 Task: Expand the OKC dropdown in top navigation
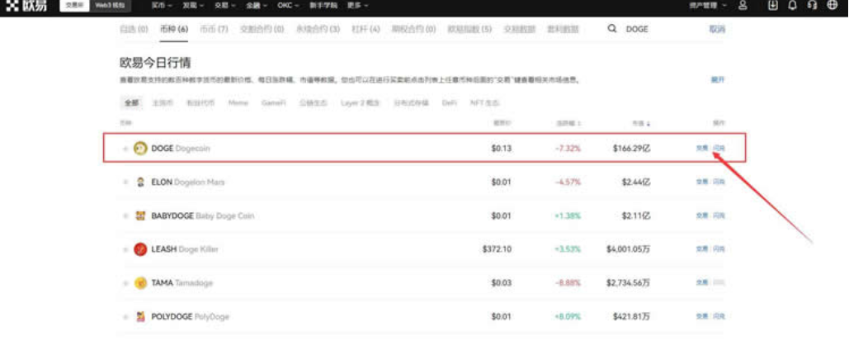tap(289, 6)
